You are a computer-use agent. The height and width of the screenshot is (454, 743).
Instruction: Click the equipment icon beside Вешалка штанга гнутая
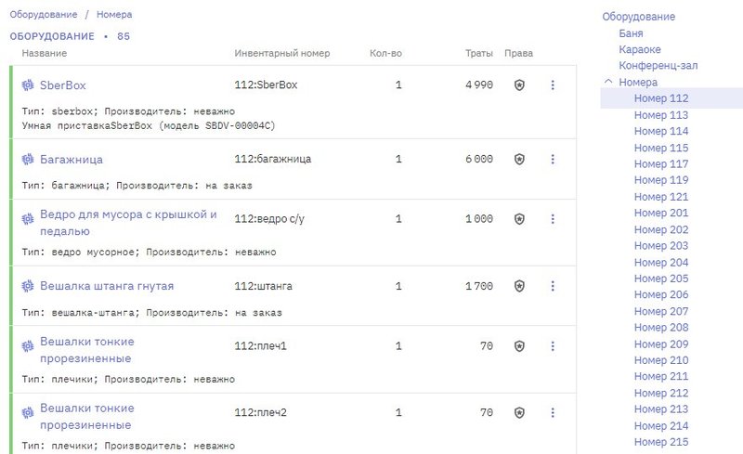point(28,287)
